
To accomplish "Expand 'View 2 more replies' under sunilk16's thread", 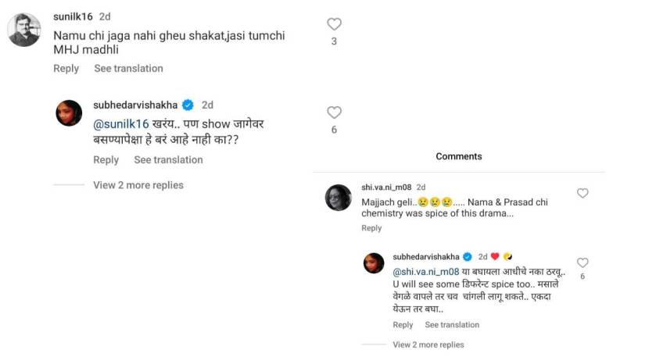I will (138, 185).
